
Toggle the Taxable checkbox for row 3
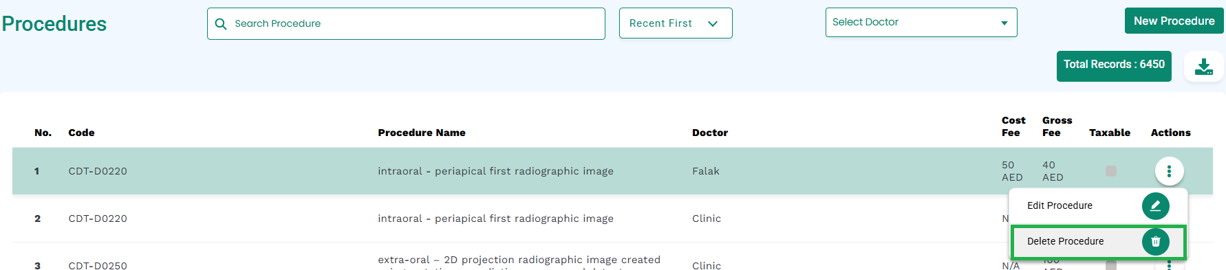(x=1110, y=265)
